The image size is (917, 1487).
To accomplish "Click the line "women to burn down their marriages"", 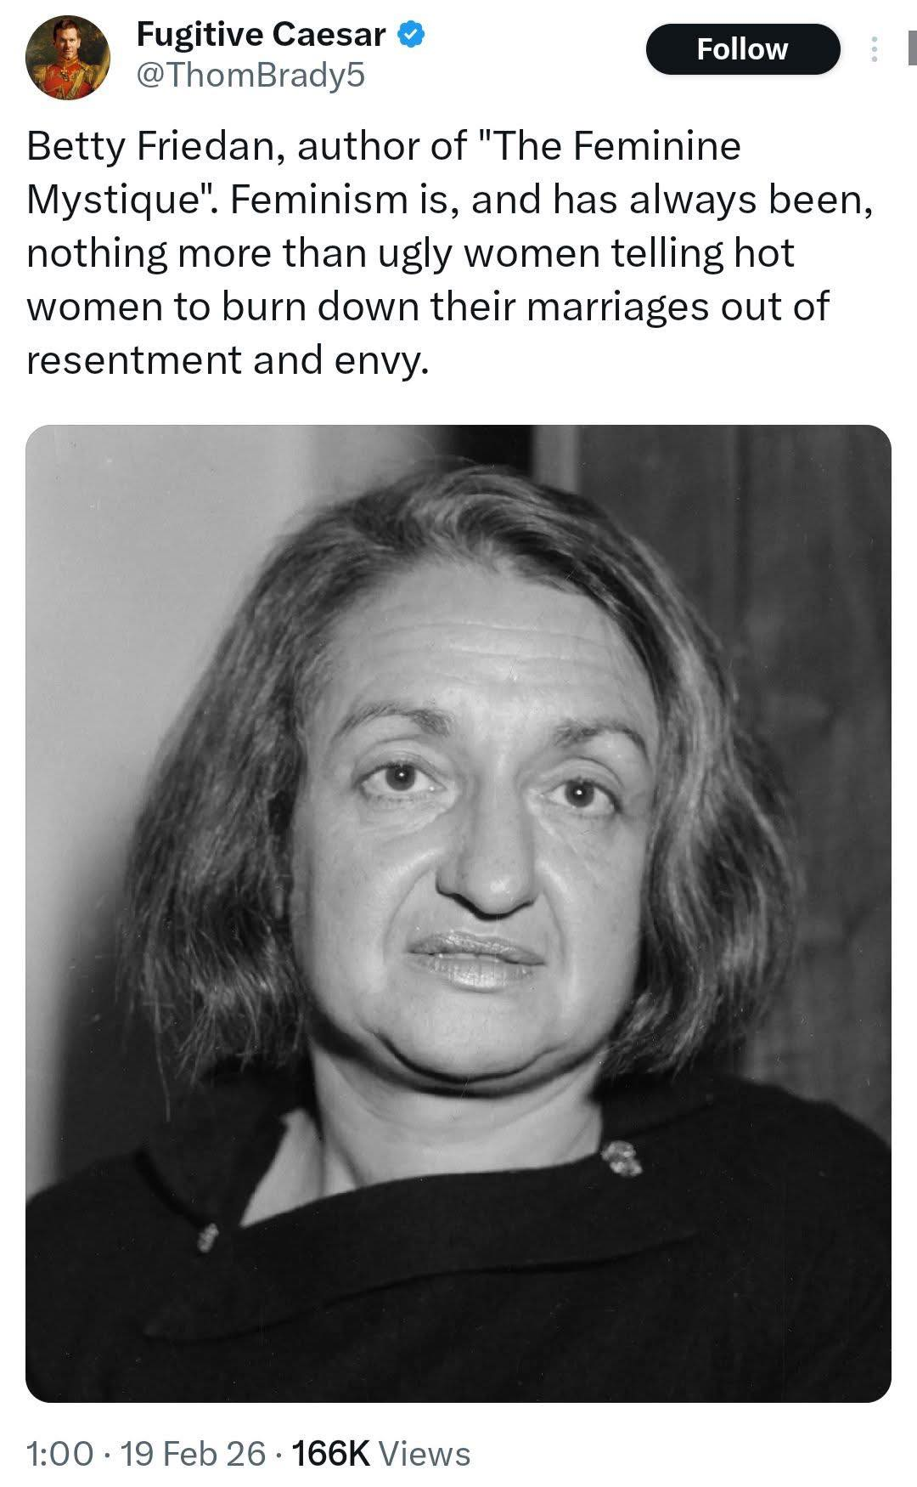I will 427,307.
